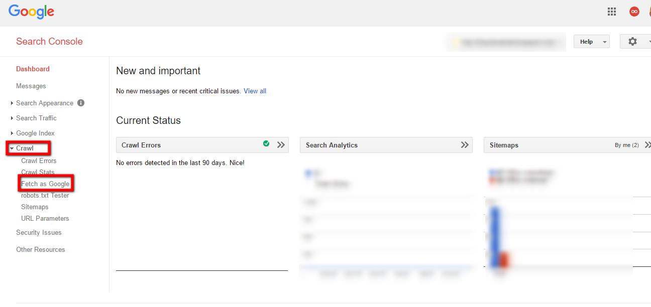Click the 'By me (2)' text
Screen dimensions: 651x307
627,145
